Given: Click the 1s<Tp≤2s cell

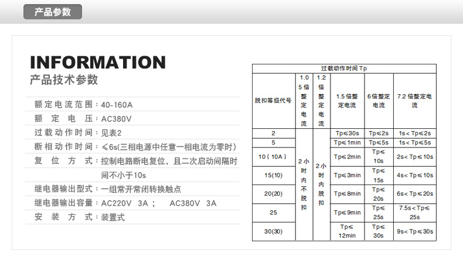Looking at the screenshot, I should [415, 134].
